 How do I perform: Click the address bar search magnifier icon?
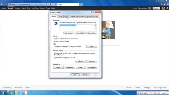pyautogui.click(x=46, y=4)
